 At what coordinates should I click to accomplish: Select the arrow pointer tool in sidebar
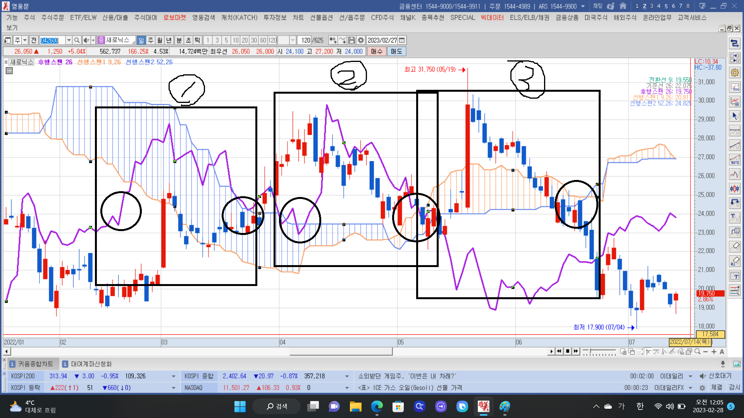(x=735, y=116)
